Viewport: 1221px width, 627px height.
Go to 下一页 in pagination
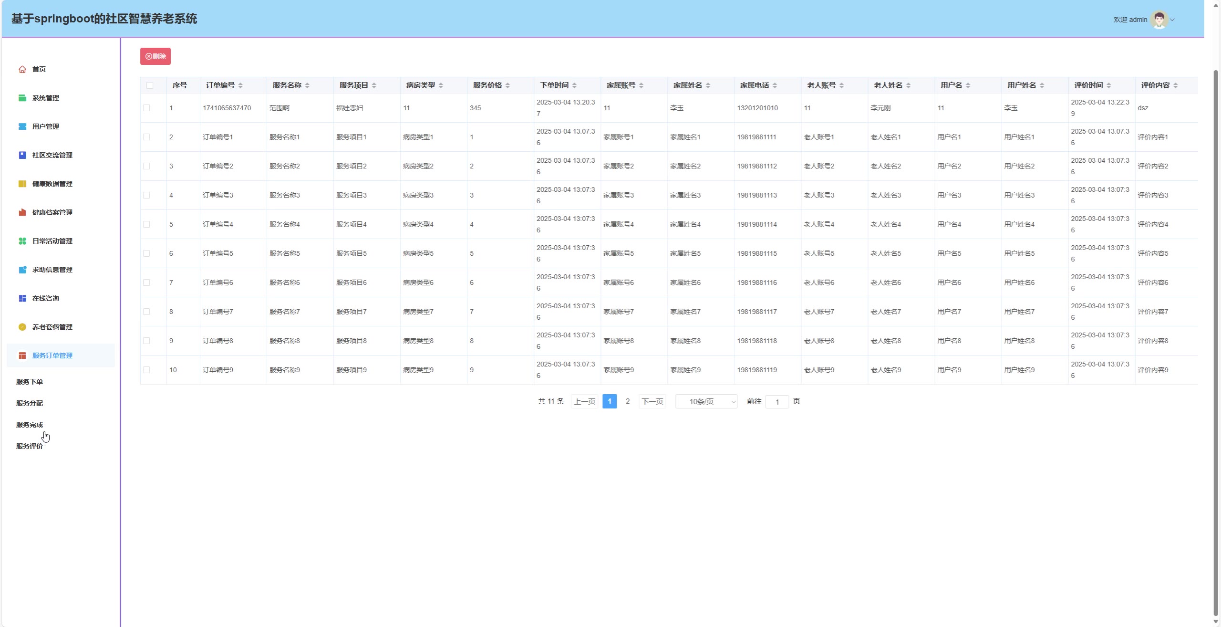tap(652, 402)
